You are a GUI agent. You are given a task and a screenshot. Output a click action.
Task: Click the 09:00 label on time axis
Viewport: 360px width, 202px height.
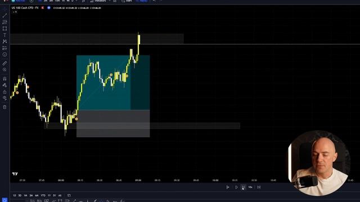point(138,181)
